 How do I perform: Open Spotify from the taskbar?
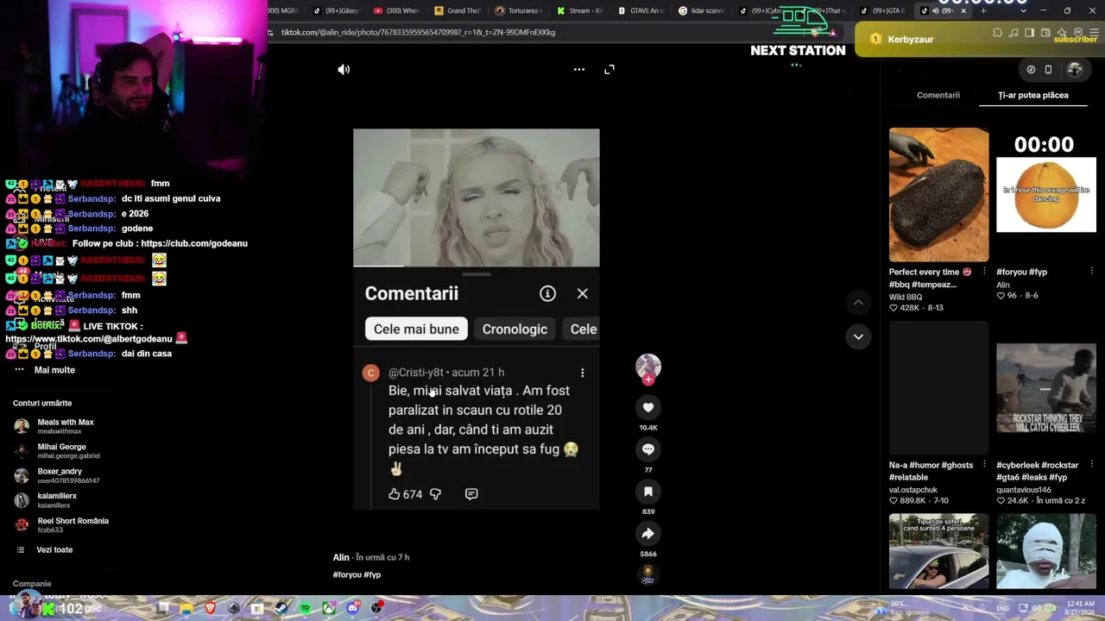[x=305, y=609]
